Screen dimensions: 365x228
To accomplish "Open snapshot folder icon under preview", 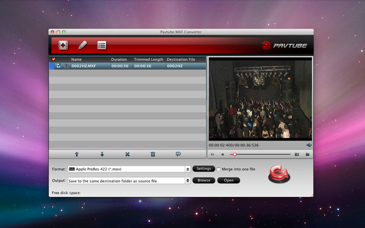I will (x=308, y=154).
